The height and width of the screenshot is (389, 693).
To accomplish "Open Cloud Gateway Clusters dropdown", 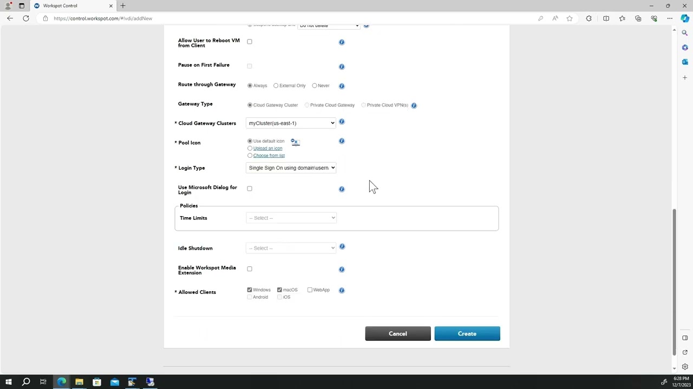I will click(x=291, y=123).
